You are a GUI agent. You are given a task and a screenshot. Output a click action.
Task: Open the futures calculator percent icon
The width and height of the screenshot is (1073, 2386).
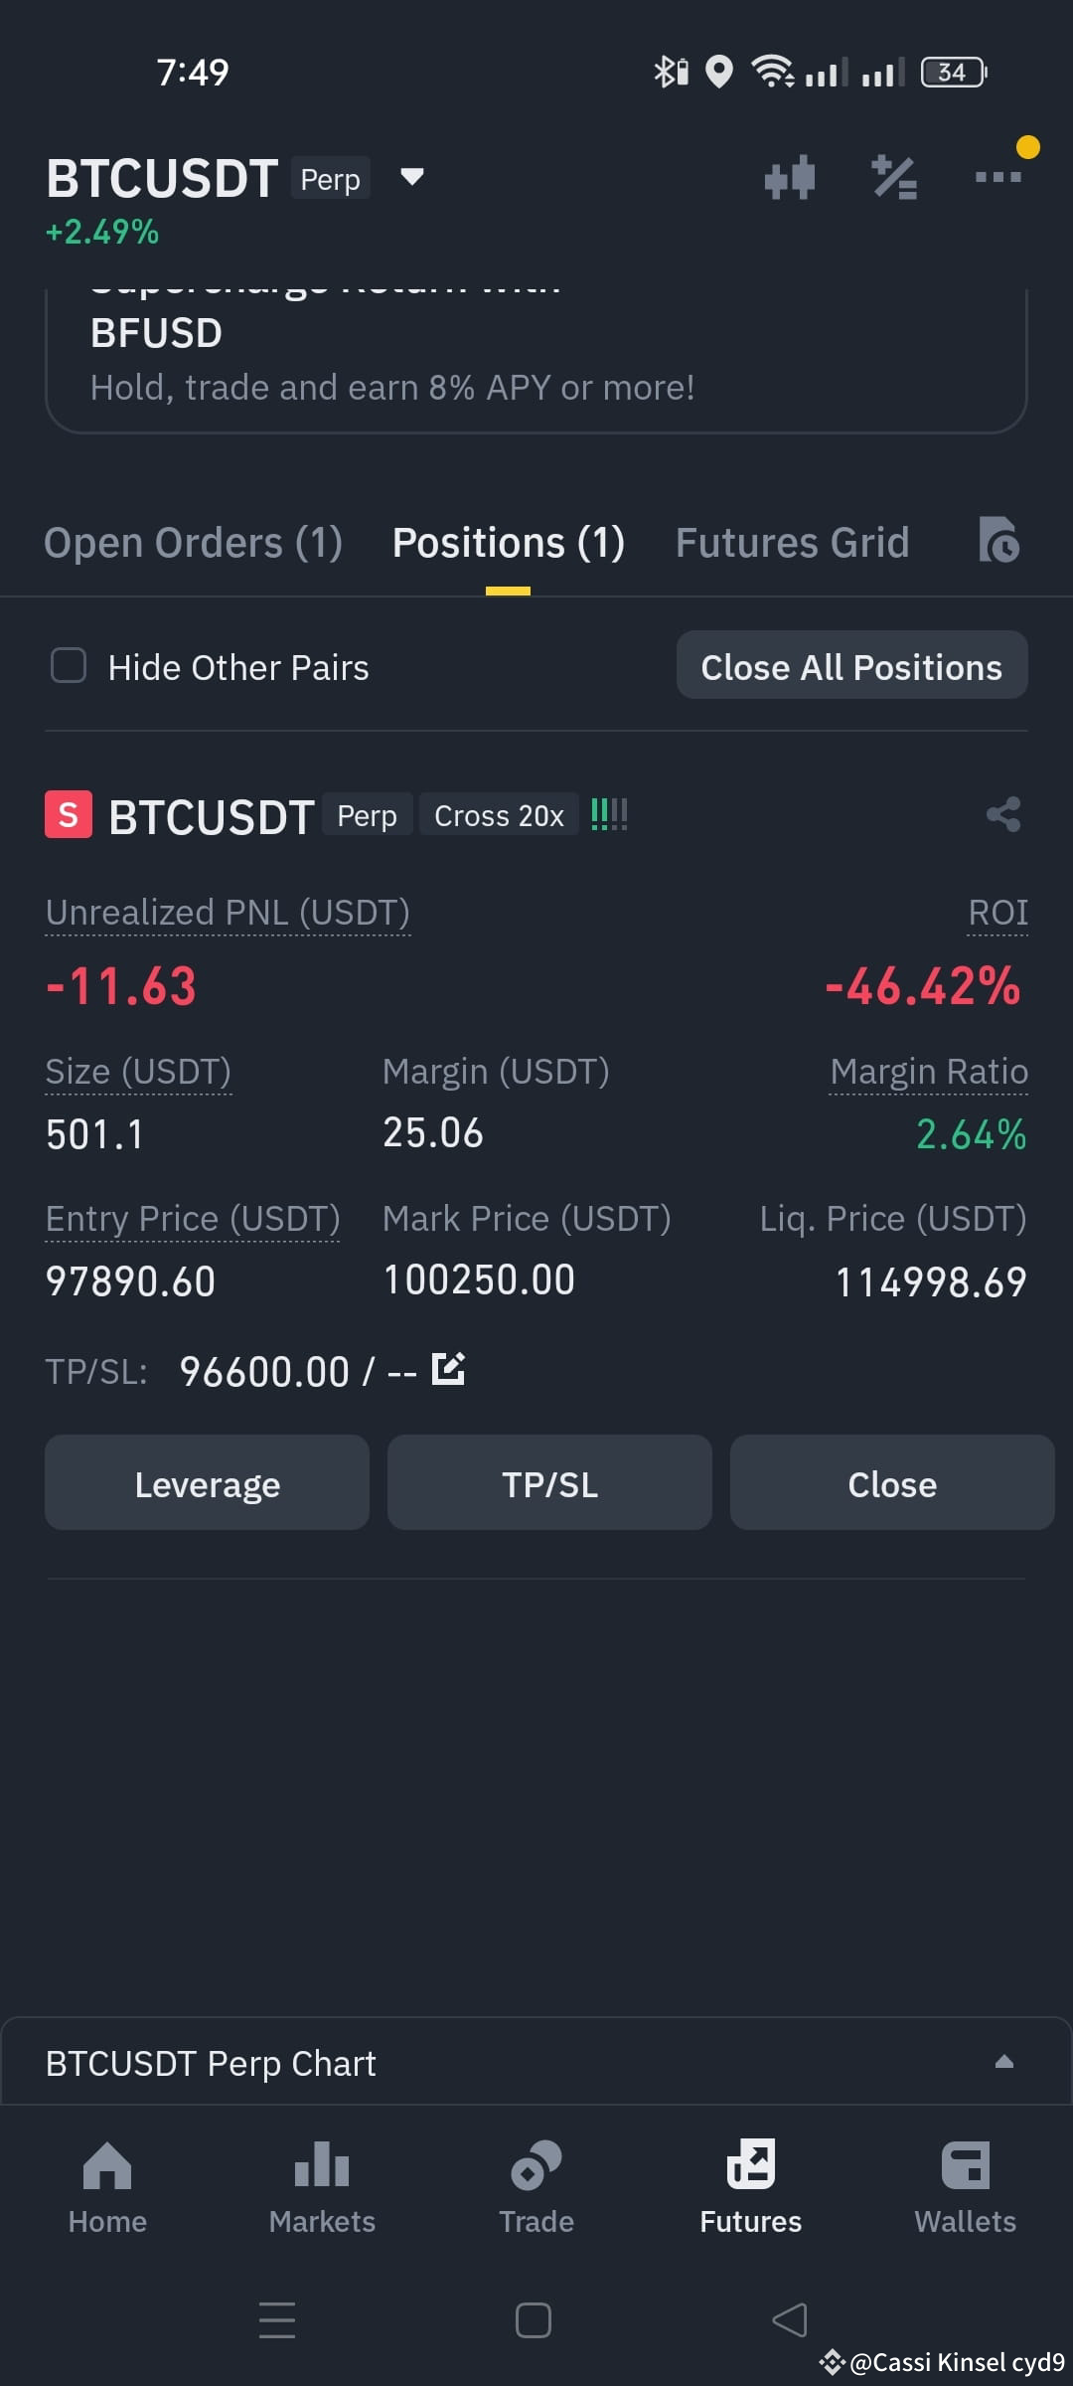[894, 178]
